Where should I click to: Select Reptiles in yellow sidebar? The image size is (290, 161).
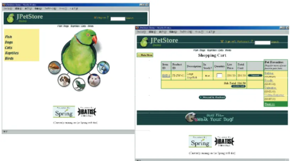pyautogui.click(x=12, y=53)
